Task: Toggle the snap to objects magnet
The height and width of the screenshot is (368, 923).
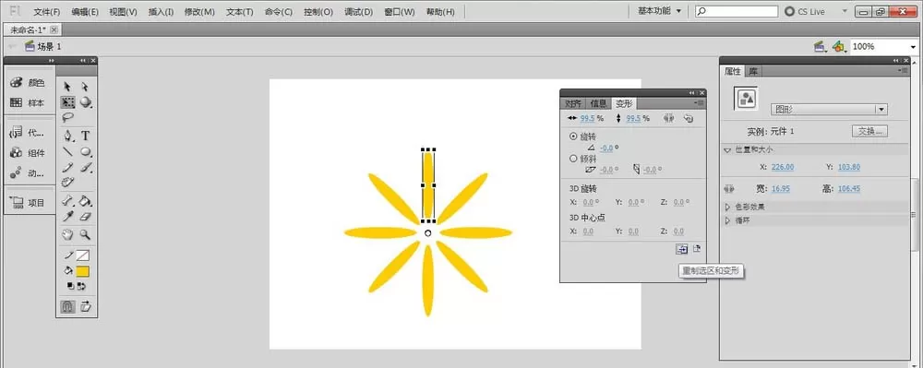Action: point(68,306)
